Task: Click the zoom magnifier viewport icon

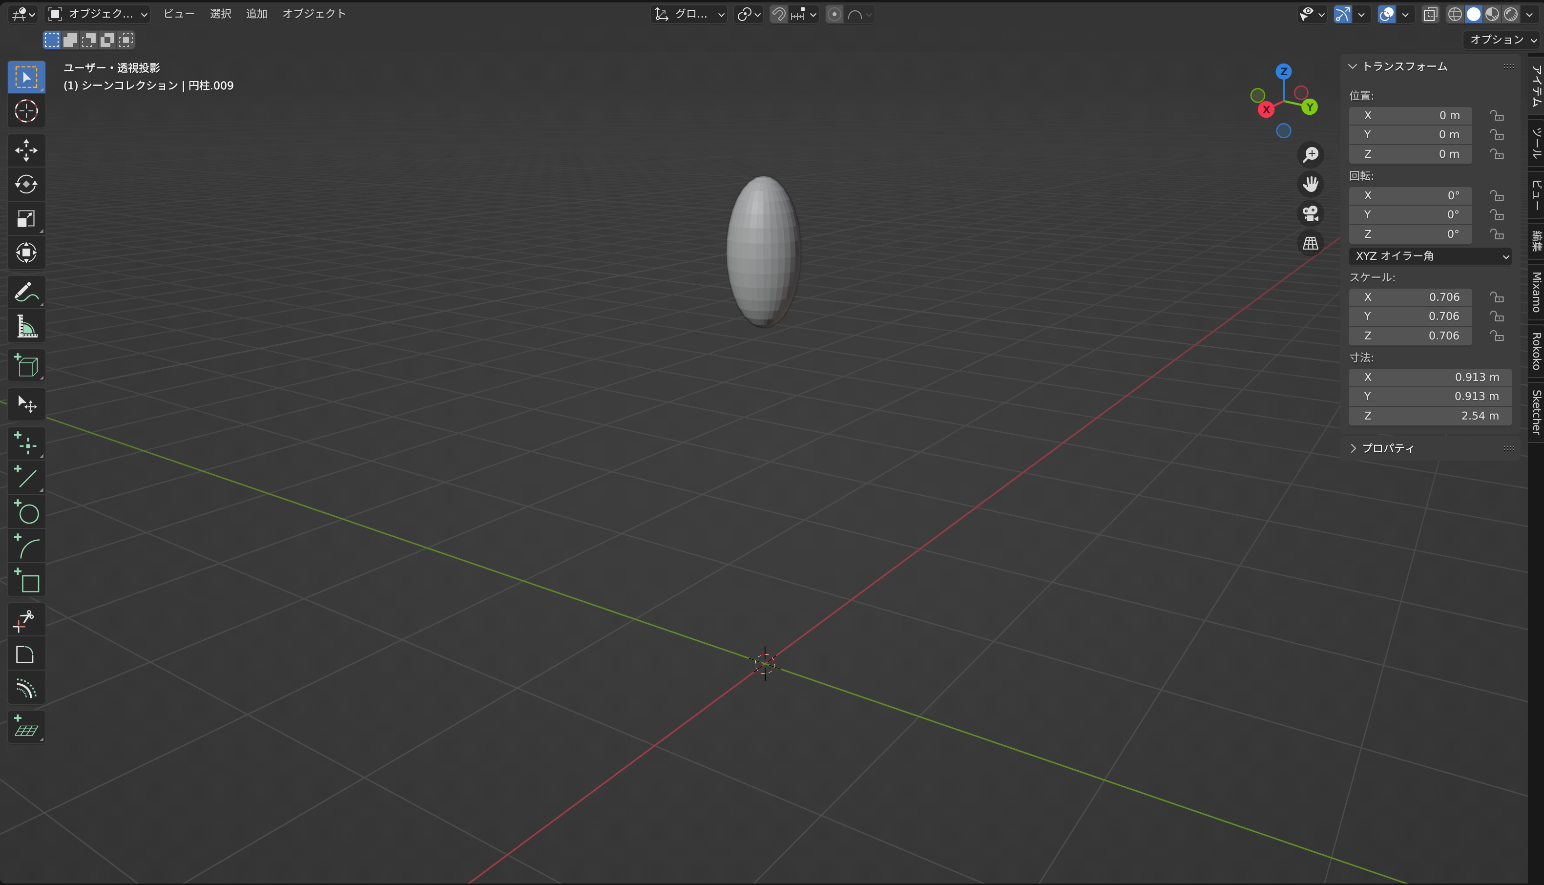Action: [1311, 154]
